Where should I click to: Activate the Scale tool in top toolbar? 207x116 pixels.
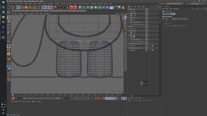(x=26, y=7)
